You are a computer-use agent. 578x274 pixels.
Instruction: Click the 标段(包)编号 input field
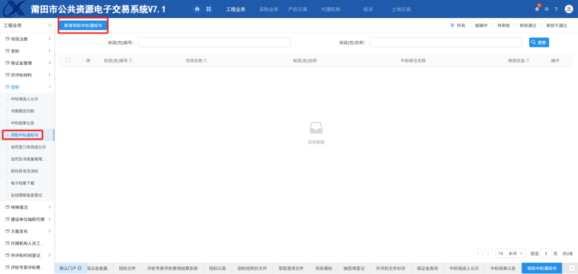[x=214, y=43]
